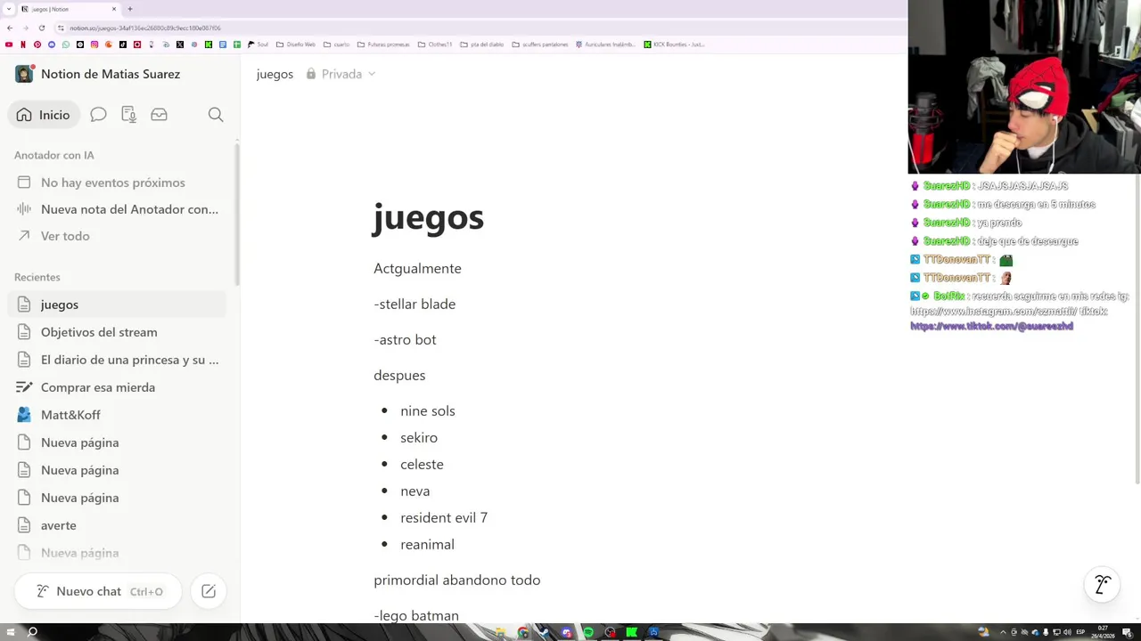Open Soul bookmark
Viewport: 1141px width, 641px height.
click(258, 45)
